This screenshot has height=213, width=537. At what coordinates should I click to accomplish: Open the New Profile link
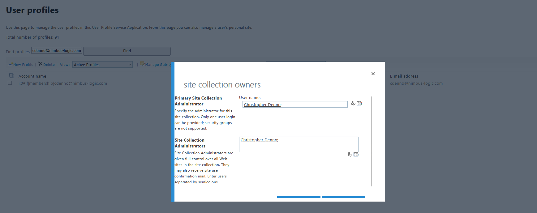click(23, 65)
